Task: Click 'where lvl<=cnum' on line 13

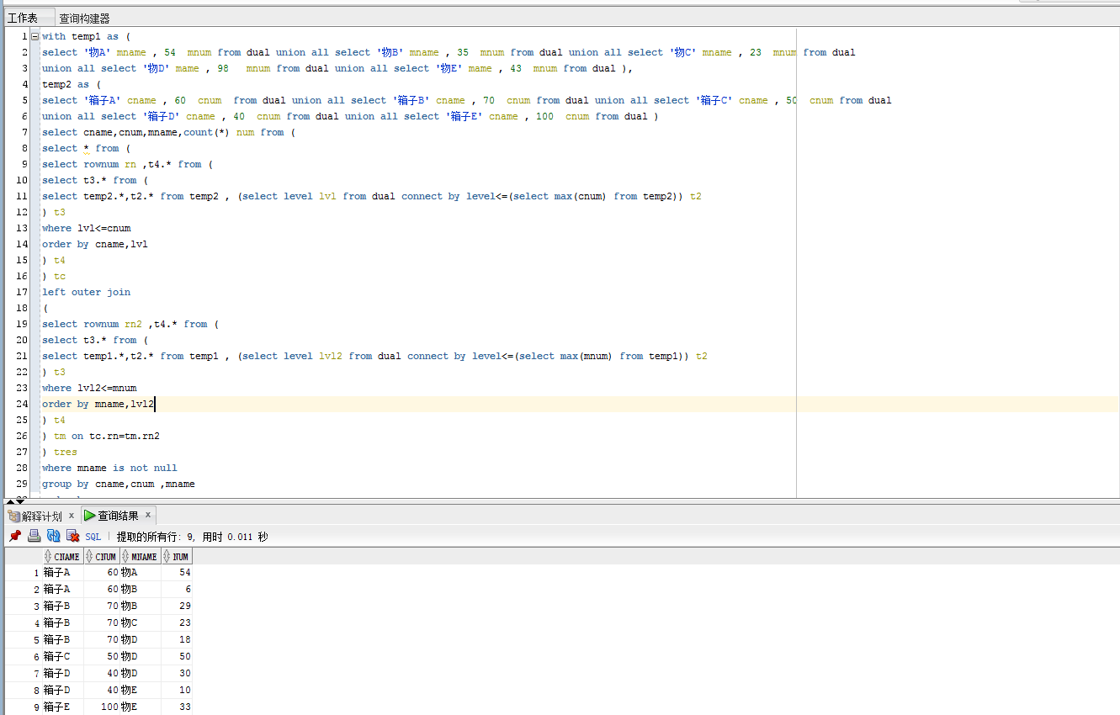Action: pos(86,228)
